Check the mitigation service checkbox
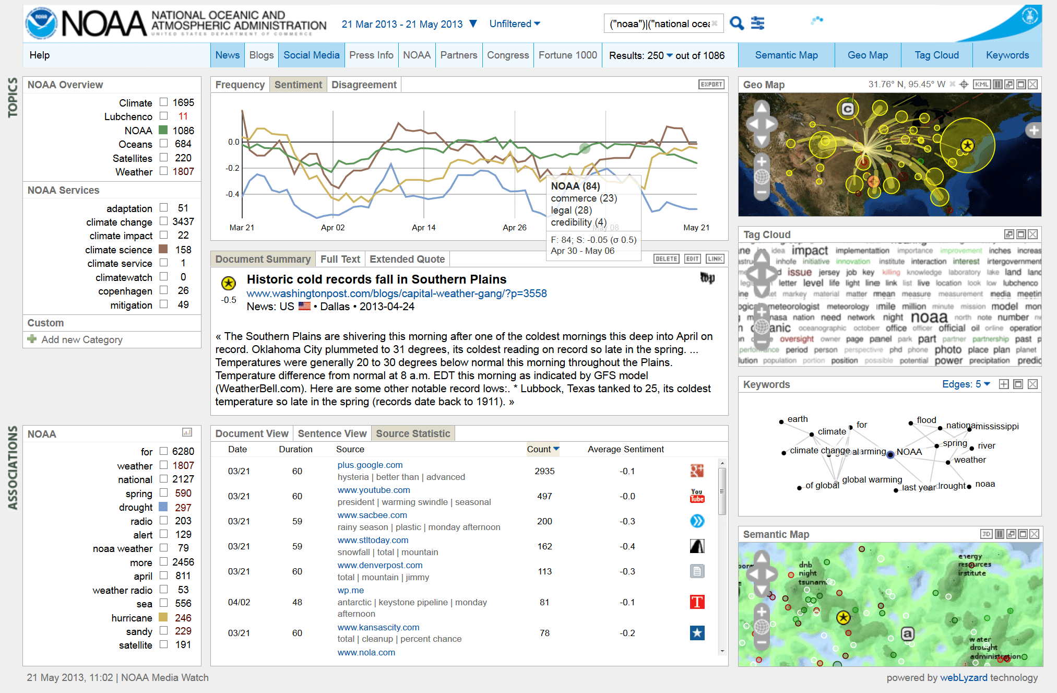Screen dimensions: 1057x693 pyautogui.click(x=163, y=304)
